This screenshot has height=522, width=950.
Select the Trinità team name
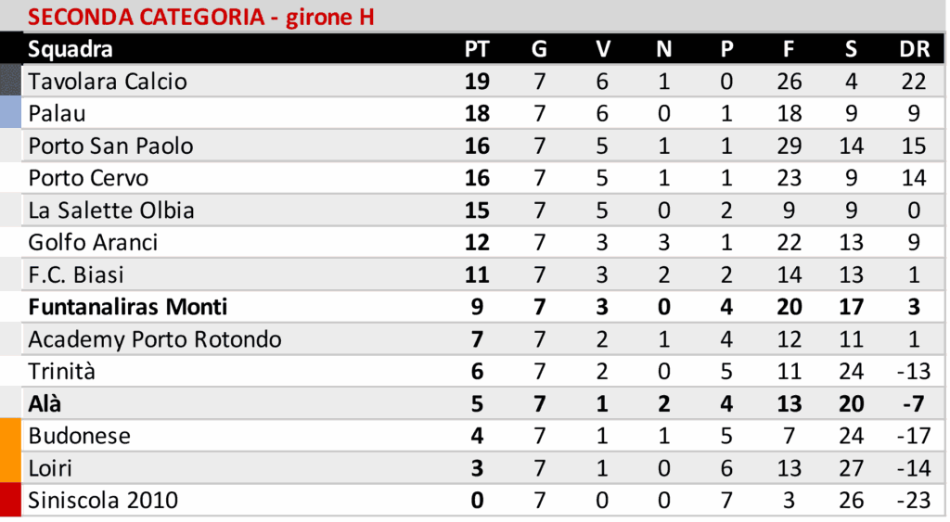(x=61, y=372)
